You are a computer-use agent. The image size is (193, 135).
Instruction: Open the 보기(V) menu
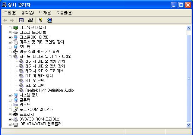pos(45,13)
